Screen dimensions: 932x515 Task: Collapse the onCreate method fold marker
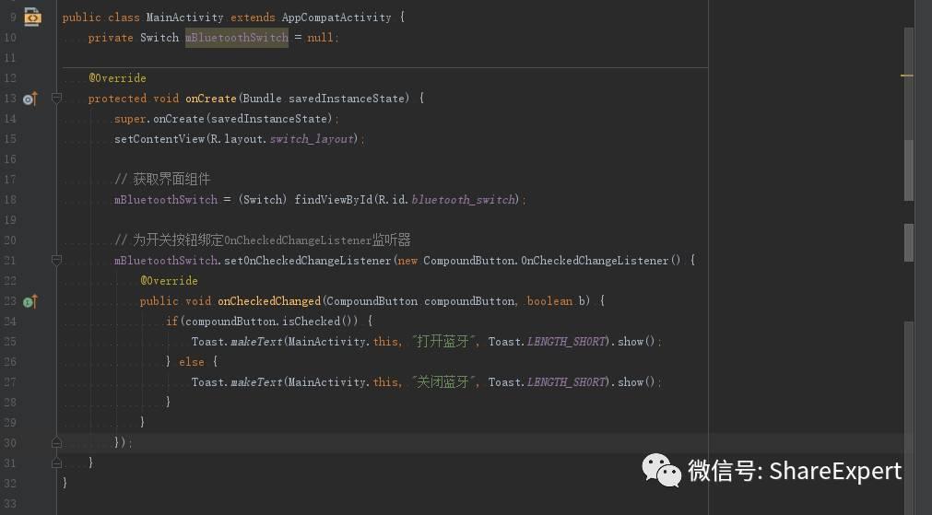[x=56, y=98]
